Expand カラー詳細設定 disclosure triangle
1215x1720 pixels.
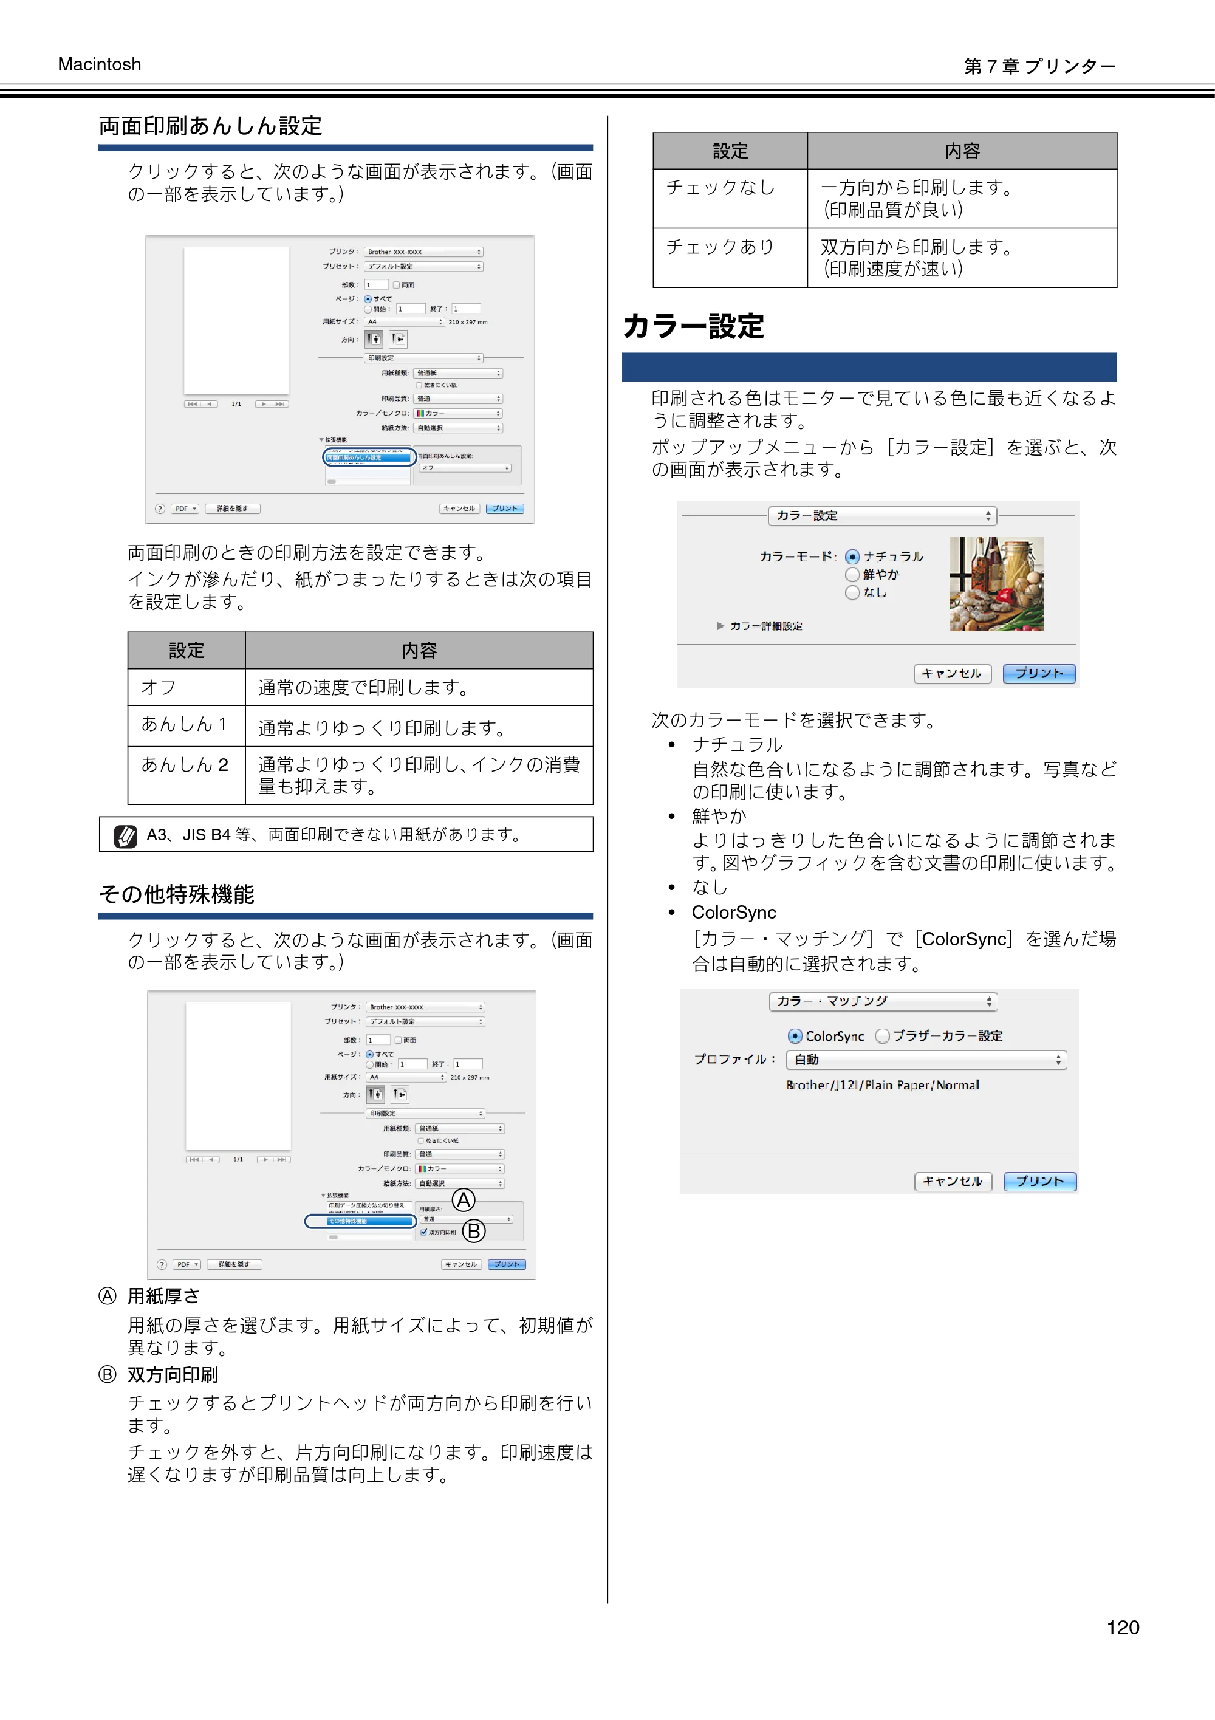pos(720,626)
